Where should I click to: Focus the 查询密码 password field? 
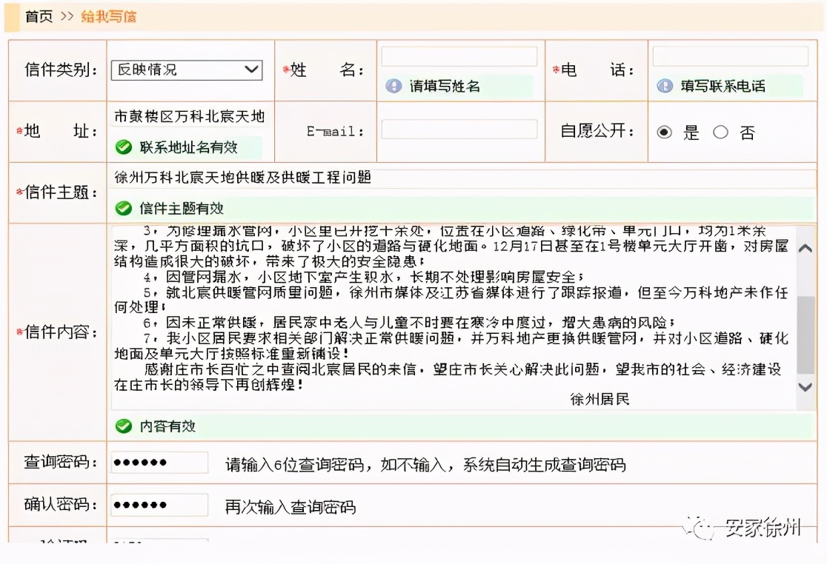coord(160,463)
